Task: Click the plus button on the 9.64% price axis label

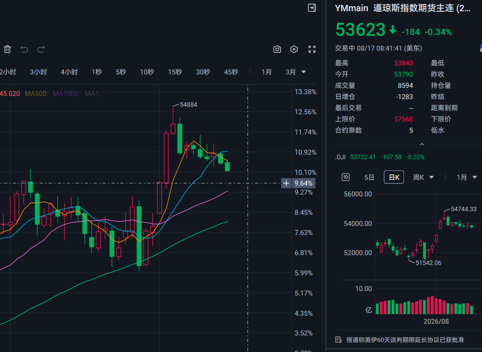Action: (x=286, y=183)
